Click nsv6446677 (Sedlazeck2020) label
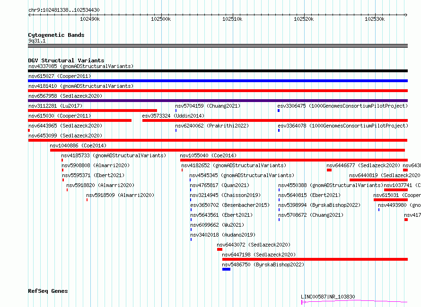The height and width of the screenshot is (307, 421). click(x=363, y=165)
